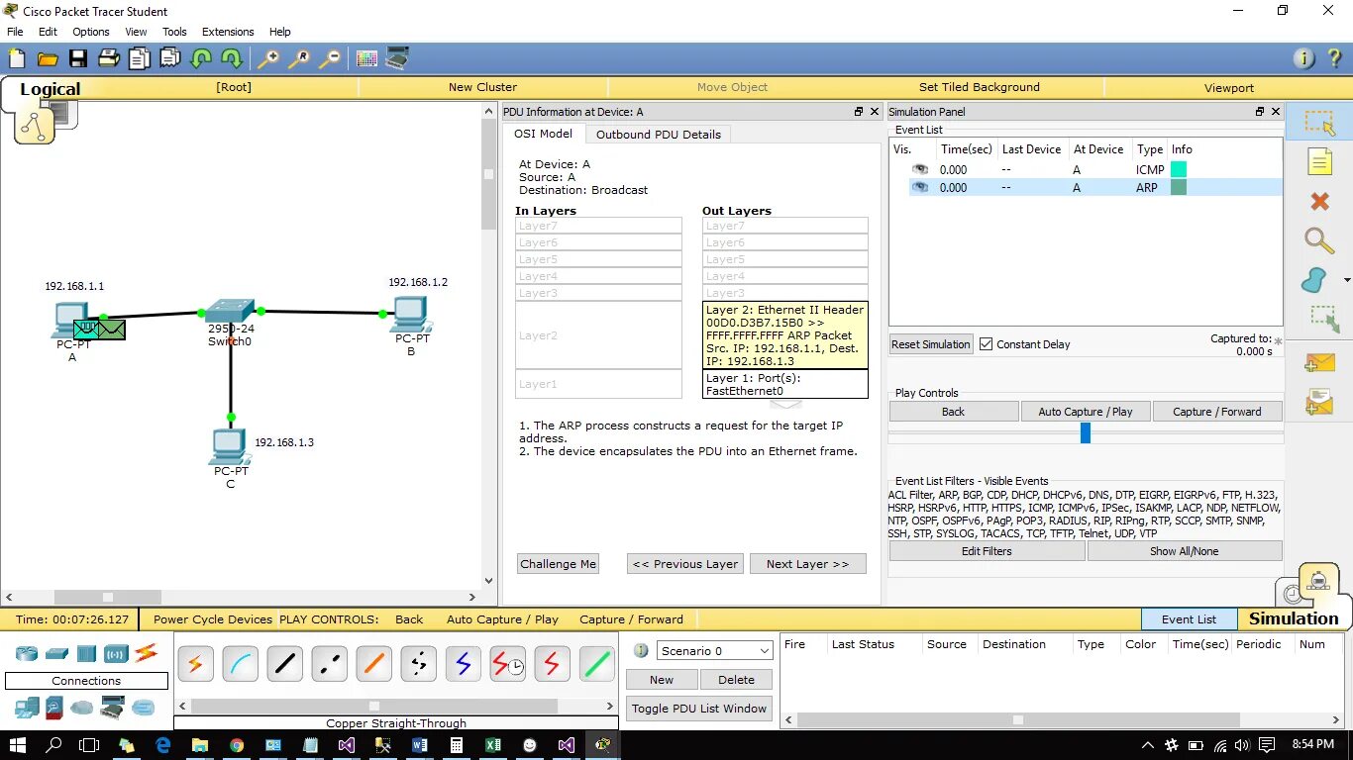This screenshot has height=760, width=1353.
Task: Click Capture / Forward in the Simulation Panel
Action: click(1217, 412)
